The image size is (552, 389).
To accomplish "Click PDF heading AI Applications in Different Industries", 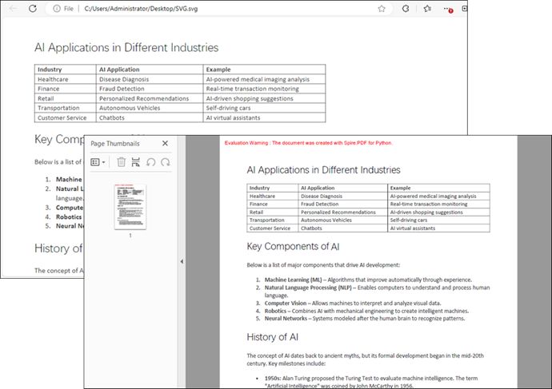I will coord(323,169).
